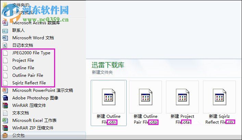Screen dimensions: 242x140
Task: Click the Adobe Photoshop PS icon
Action: pos(5,98)
